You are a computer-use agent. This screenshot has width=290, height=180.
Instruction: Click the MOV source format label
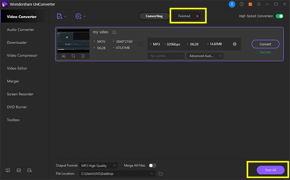pos(101,41)
